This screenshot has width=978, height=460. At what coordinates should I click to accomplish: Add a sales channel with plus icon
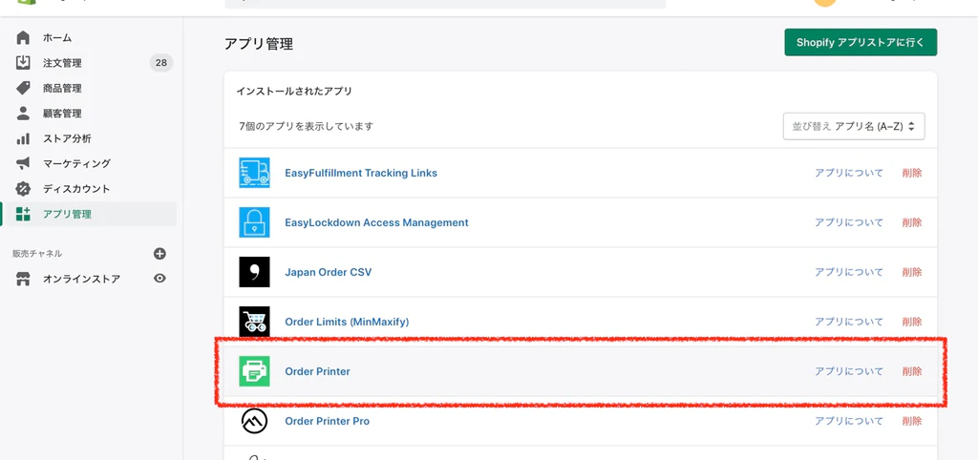[x=159, y=254]
